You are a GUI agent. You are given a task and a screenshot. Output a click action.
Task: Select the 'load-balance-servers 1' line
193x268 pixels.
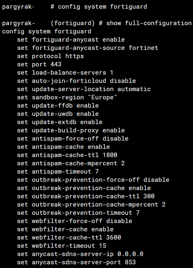(65, 73)
